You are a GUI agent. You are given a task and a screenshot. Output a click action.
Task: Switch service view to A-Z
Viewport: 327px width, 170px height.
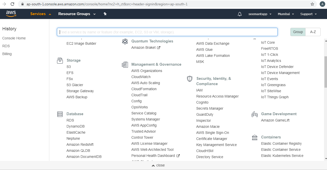point(313,32)
